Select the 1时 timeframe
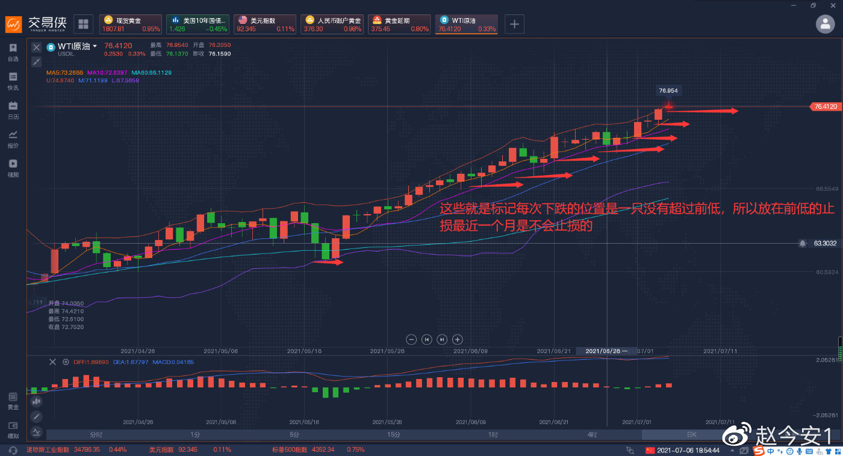843x456 pixels. coord(493,434)
